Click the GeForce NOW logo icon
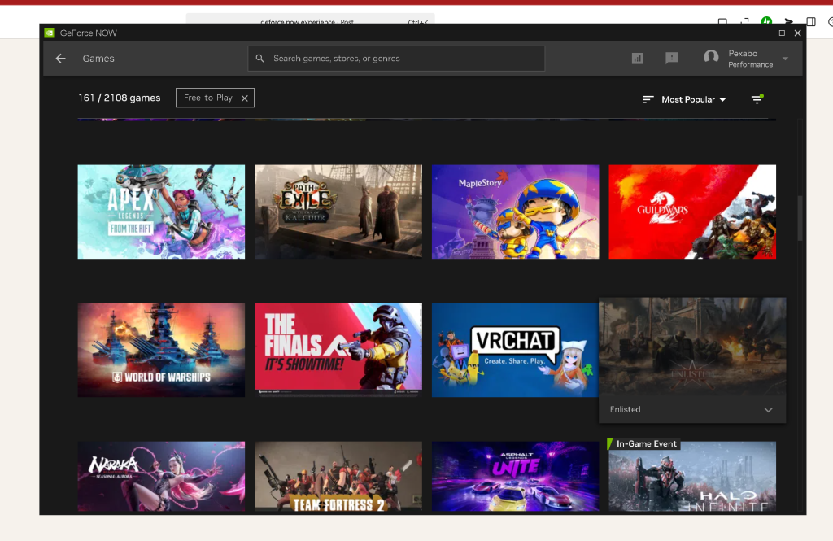This screenshot has height=541, width=833. (x=49, y=33)
